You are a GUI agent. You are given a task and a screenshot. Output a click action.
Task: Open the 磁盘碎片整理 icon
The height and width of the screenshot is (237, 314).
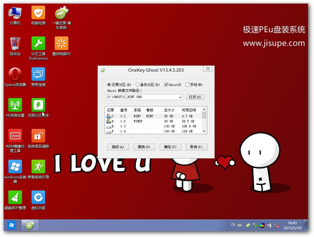(x=15, y=201)
